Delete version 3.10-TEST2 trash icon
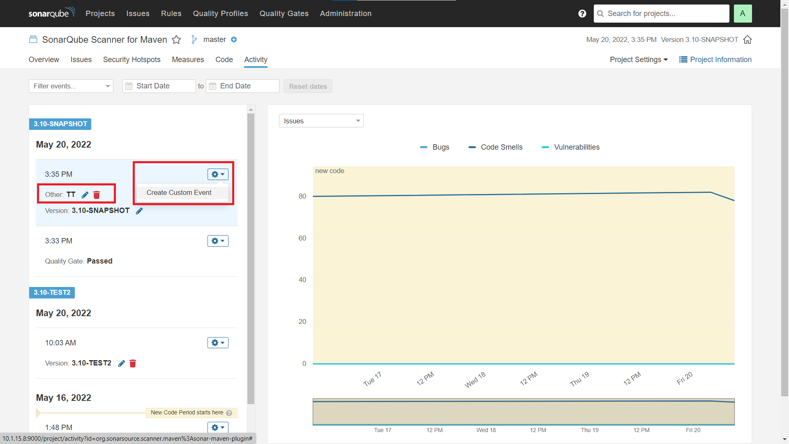This screenshot has width=789, height=444. (133, 363)
